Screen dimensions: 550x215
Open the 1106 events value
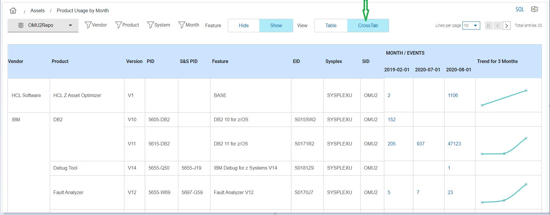tap(453, 96)
